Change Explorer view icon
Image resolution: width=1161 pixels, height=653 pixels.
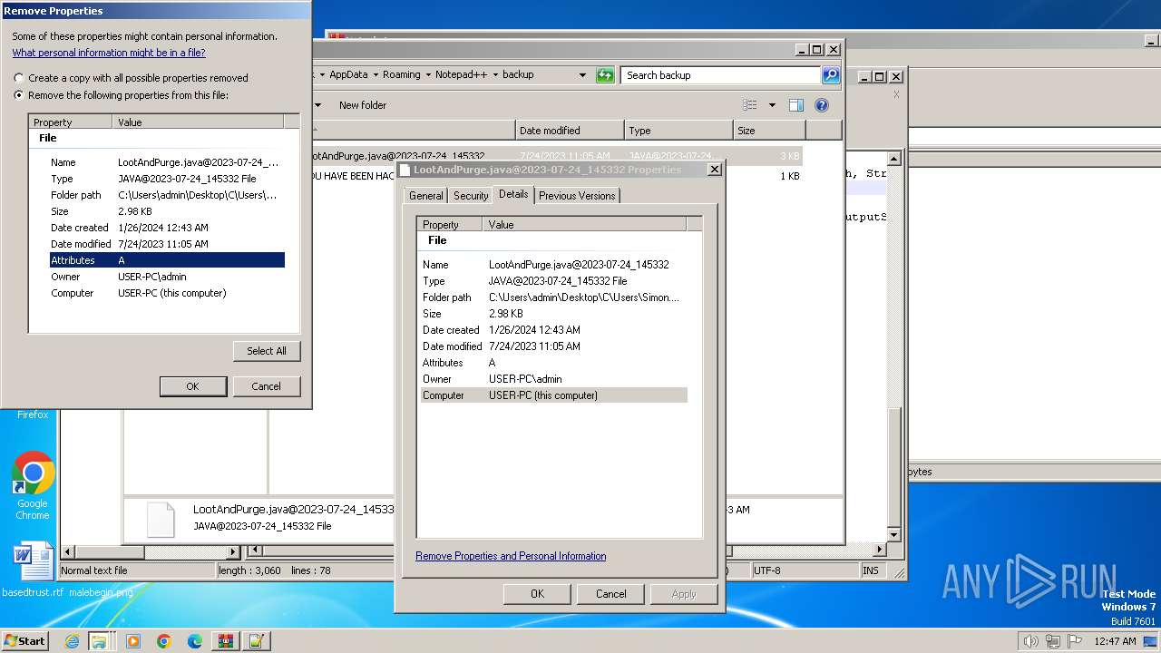click(750, 105)
